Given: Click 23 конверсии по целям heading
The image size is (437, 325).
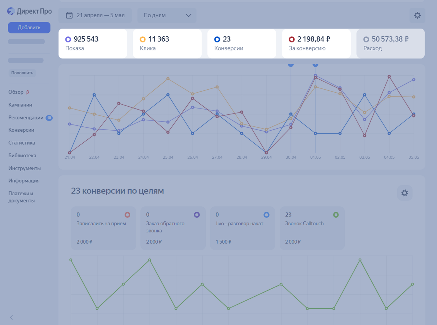Looking at the screenshot, I should click(x=117, y=191).
